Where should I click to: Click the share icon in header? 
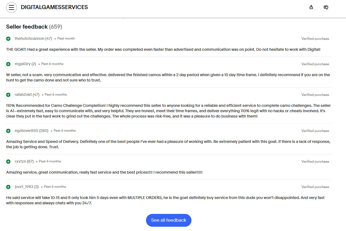pos(311,7)
